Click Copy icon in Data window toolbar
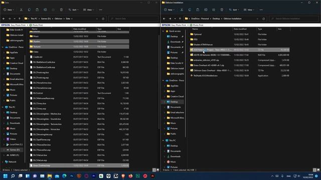The width and height of the screenshot is (321, 180). (29, 10)
